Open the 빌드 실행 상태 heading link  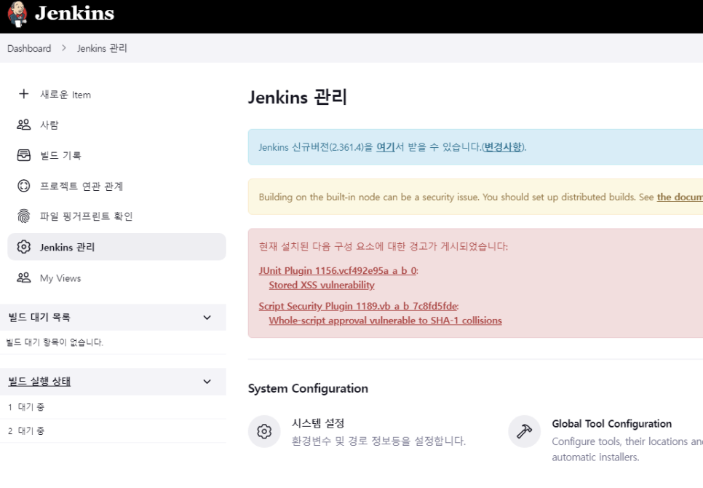tap(39, 382)
